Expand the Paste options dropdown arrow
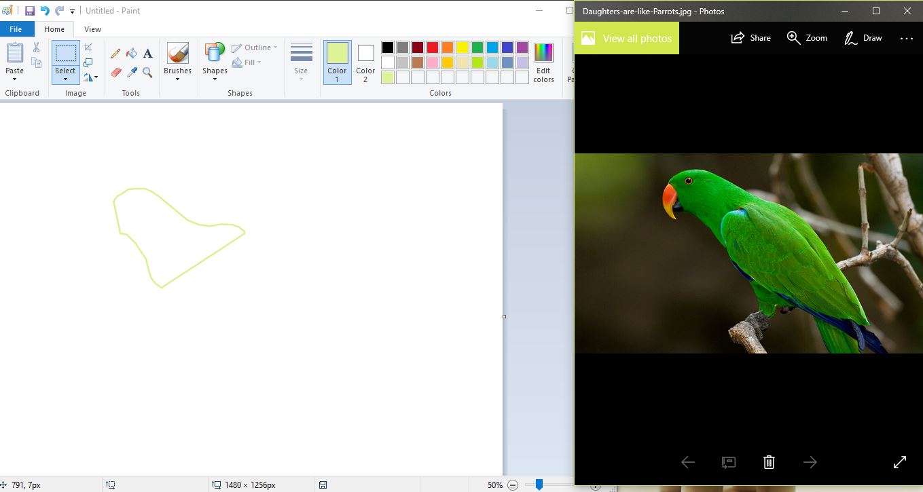Screen dimensions: 923x492 click(x=14, y=79)
